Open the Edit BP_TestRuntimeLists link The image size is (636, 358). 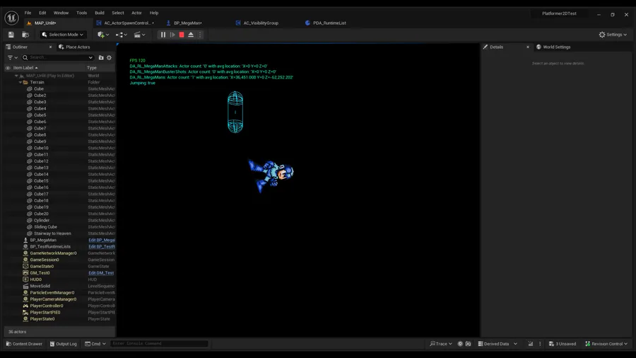tap(102, 247)
